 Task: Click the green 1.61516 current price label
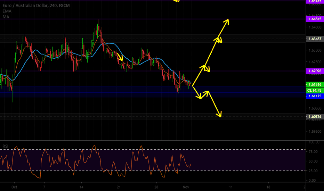315,84
